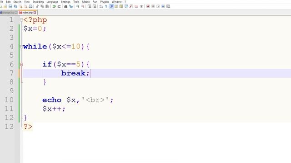
Task: Toggle show all characters pilcrow icon
Action: [x=106, y=6]
